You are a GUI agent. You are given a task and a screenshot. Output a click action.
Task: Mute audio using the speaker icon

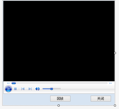point(37,89)
